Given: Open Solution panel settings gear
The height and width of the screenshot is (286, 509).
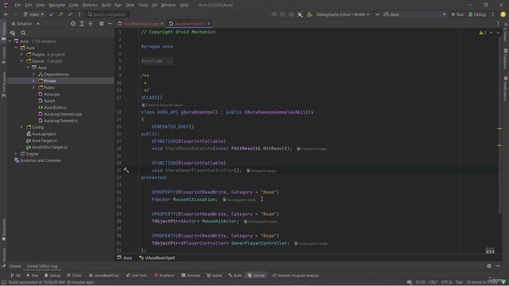Looking at the screenshot, I should (x=102, y=24).
